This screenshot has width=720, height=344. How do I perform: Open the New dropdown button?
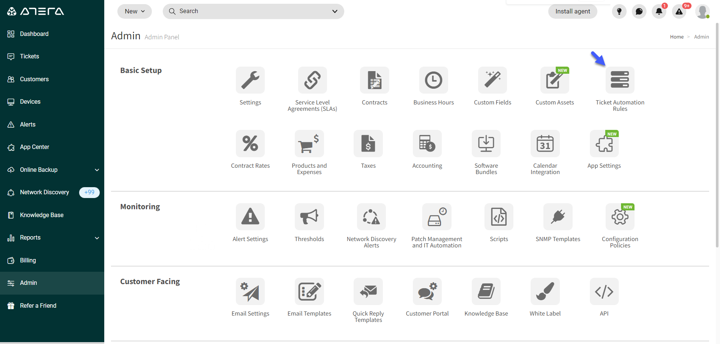tap(135, 12)
